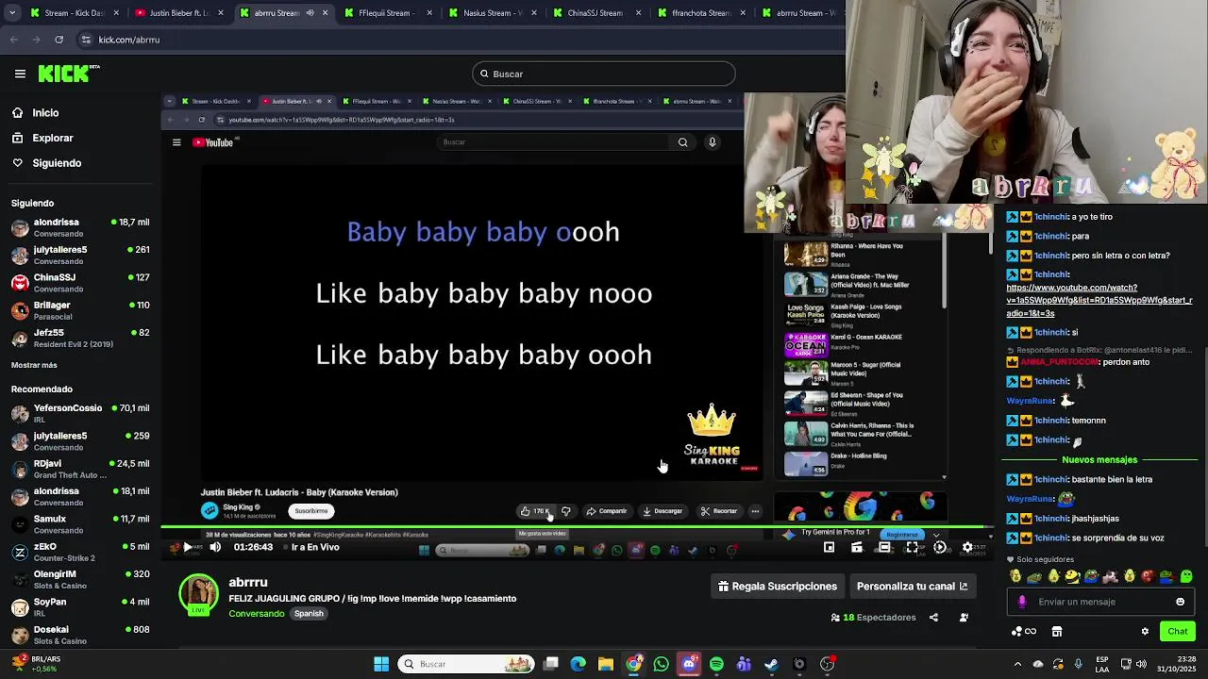1208x679 pixels.
Task: Go to Inicio in the sidebar
Action: coord(35,113)
